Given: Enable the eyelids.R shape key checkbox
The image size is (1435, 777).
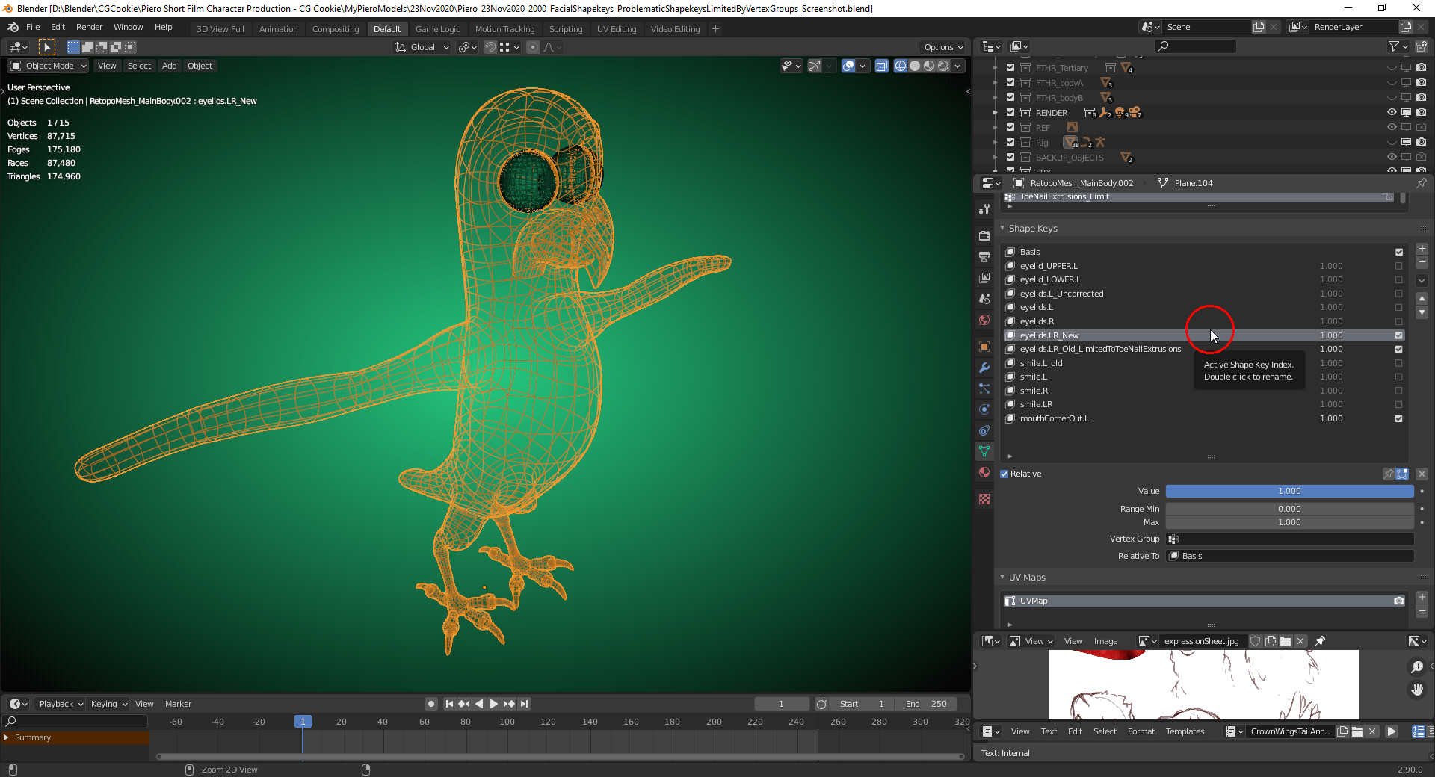Looking at the screenshot, I should pos(1398,321).
